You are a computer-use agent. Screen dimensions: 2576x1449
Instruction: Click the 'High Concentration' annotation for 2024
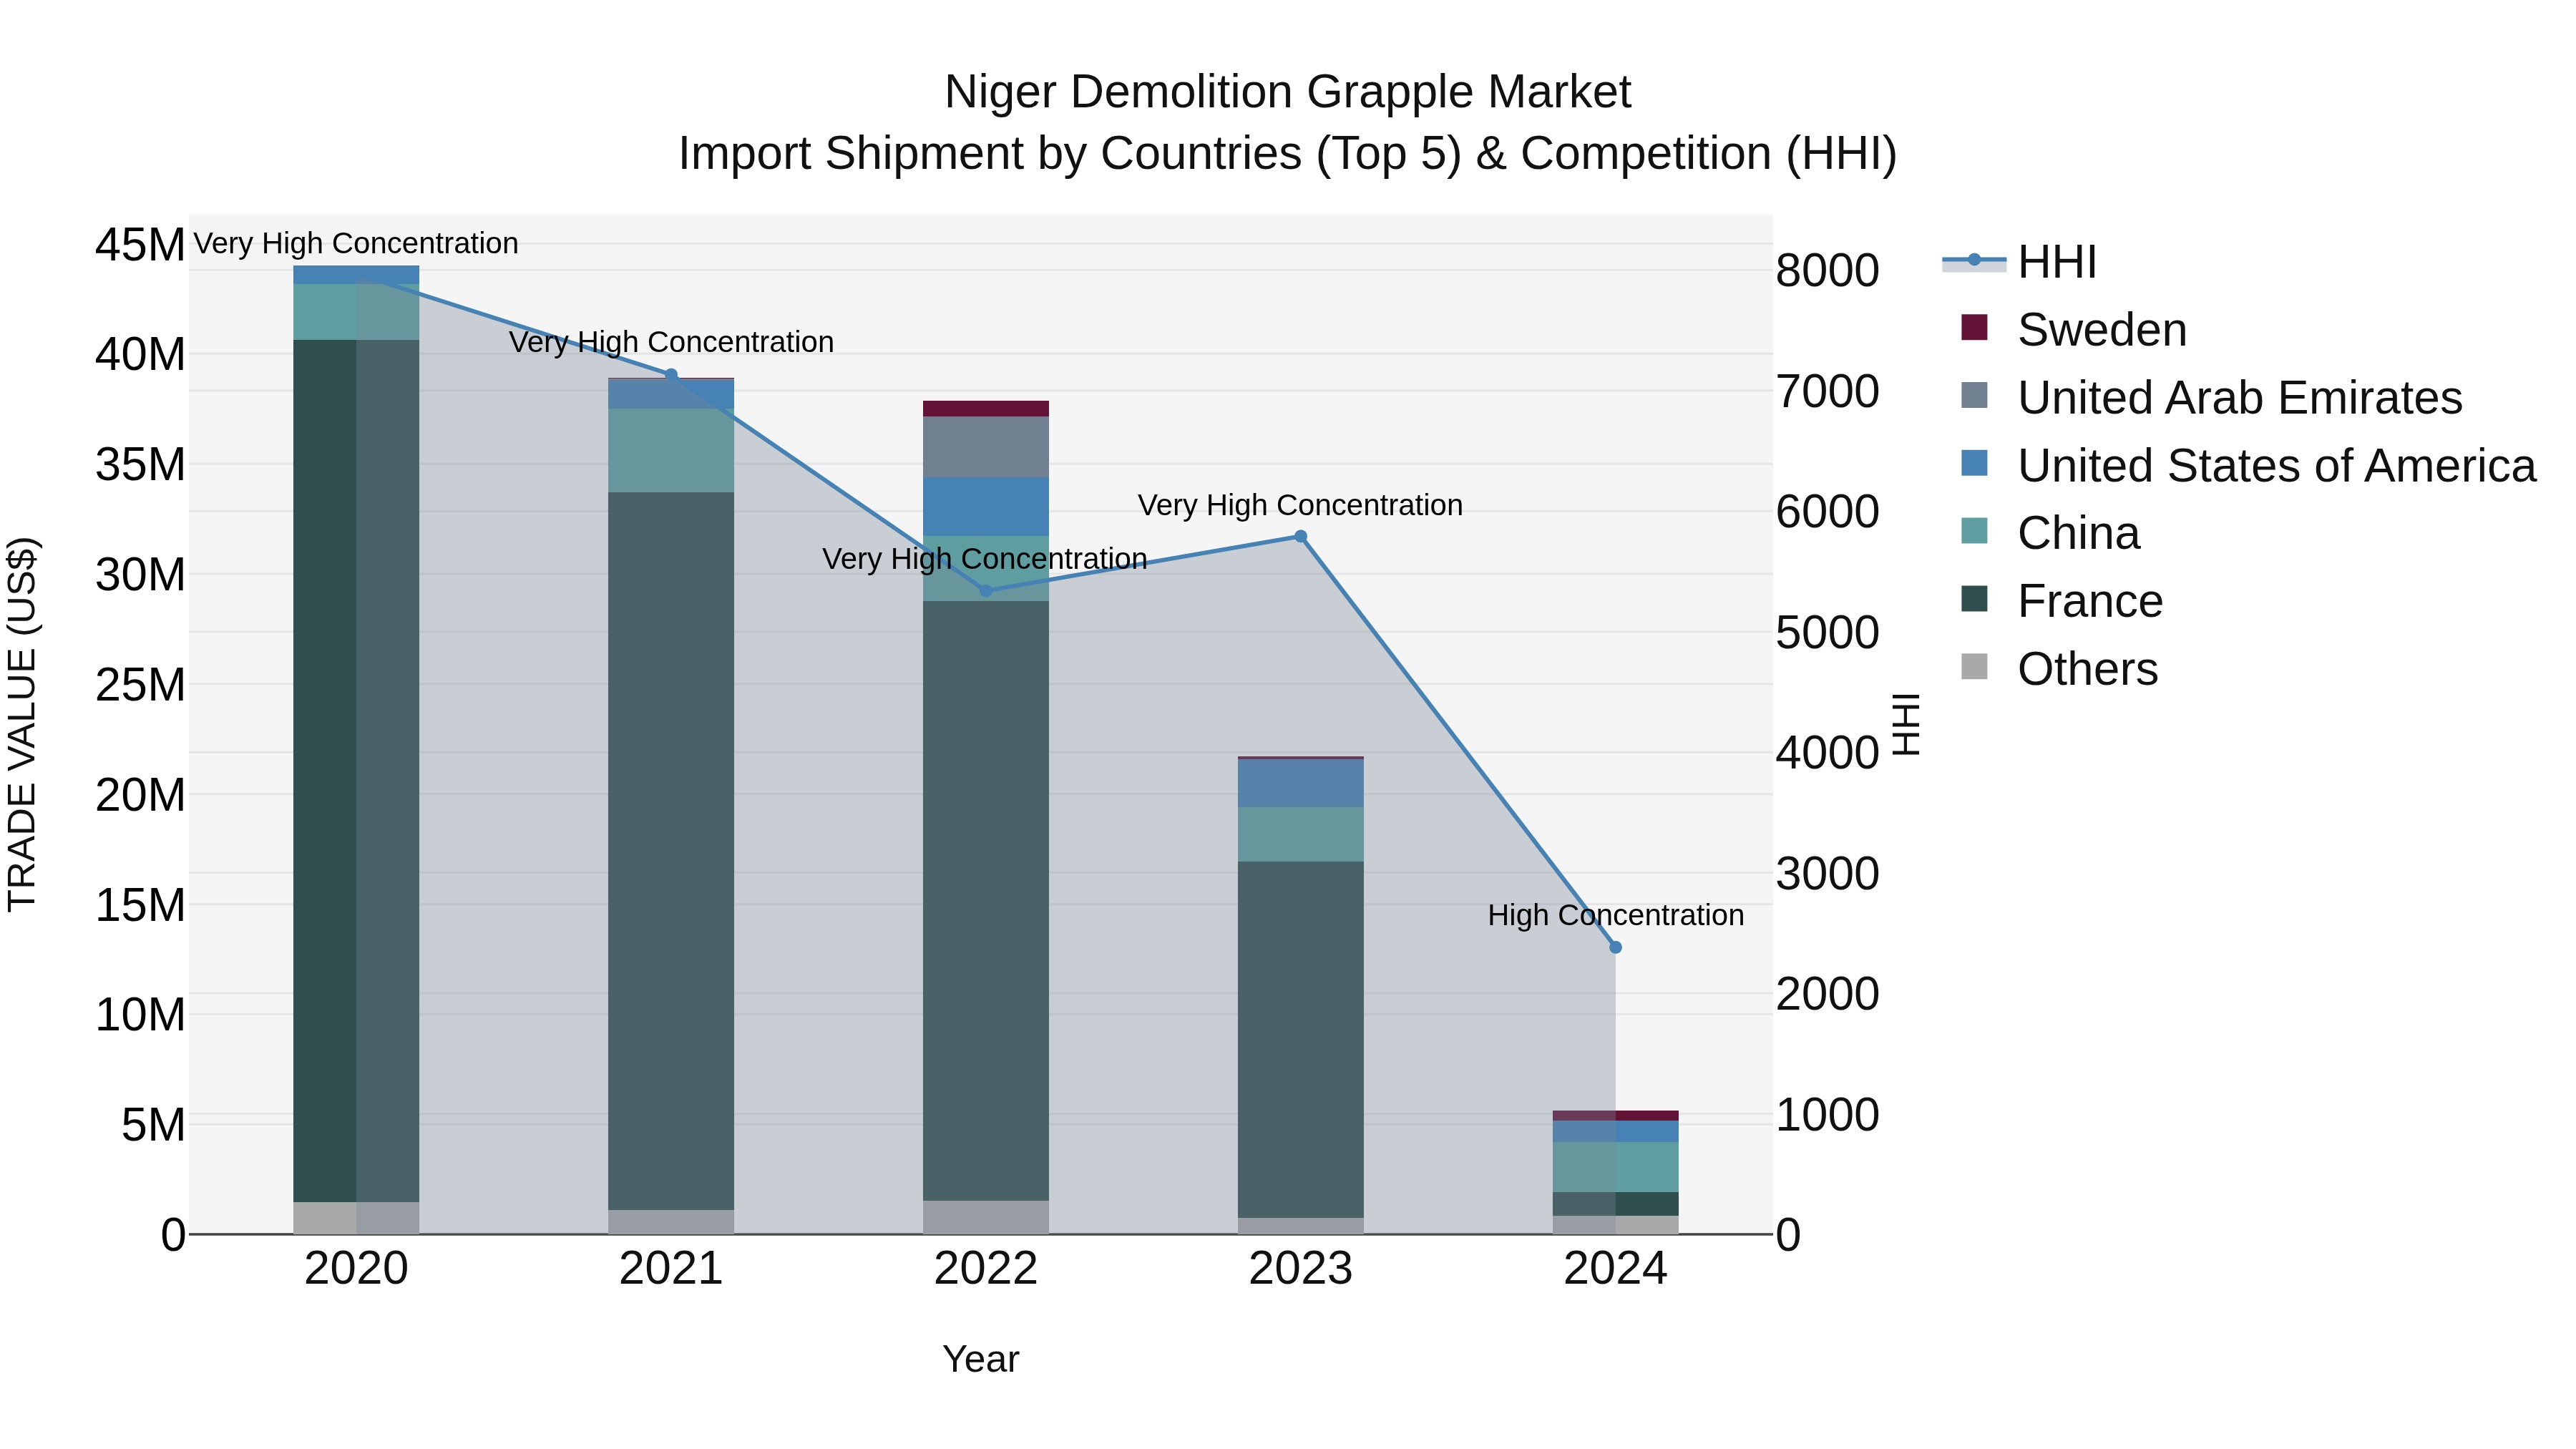click(x=1616, y=915)
